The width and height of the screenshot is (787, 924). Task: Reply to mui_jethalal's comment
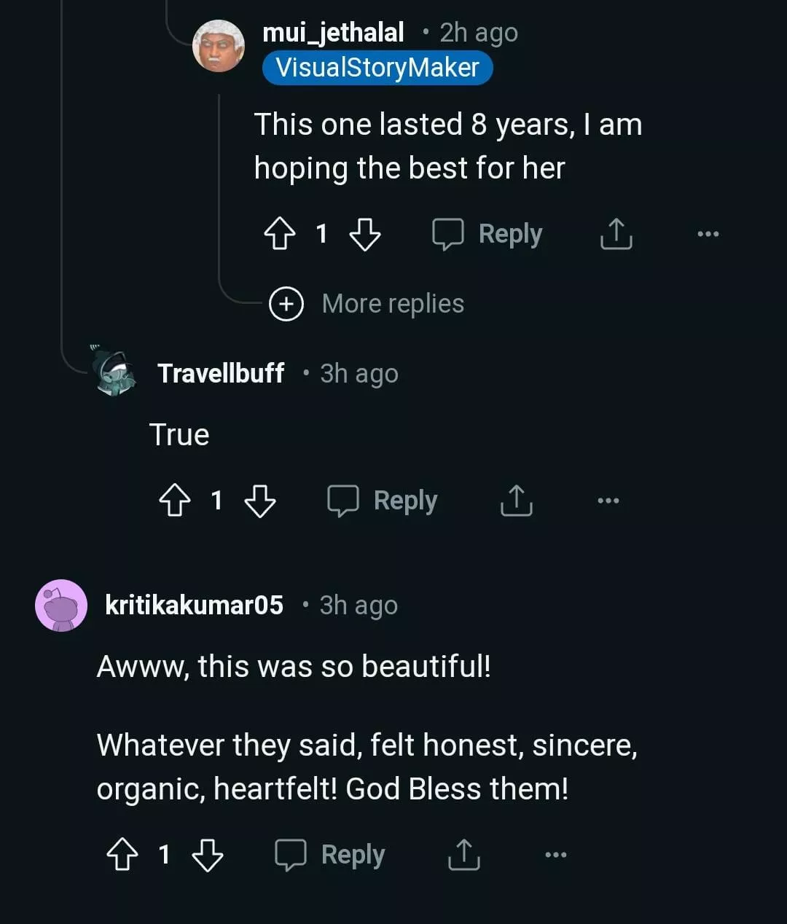click(488, 234)
